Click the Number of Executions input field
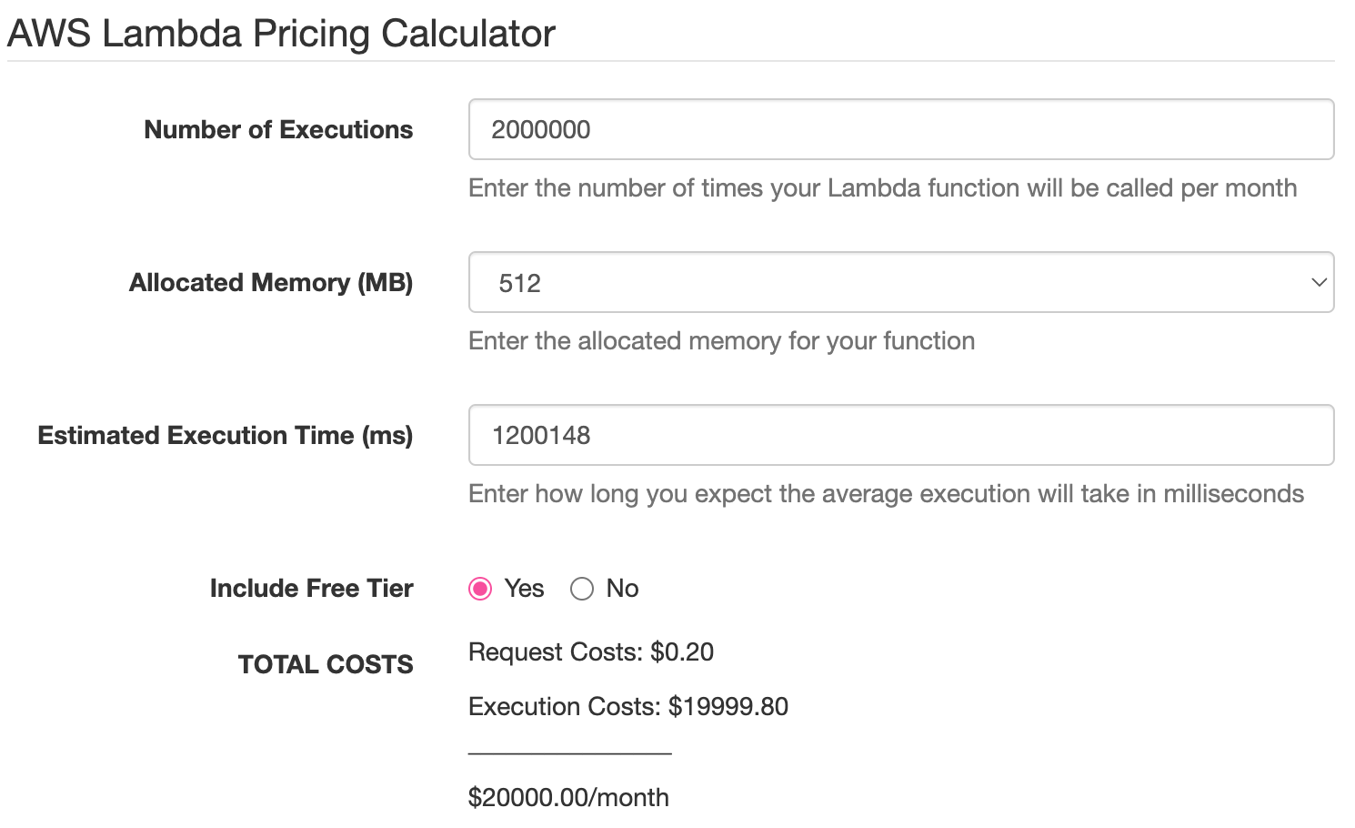Viewport: 1355px width, 828px height. (x=901, y=129)
